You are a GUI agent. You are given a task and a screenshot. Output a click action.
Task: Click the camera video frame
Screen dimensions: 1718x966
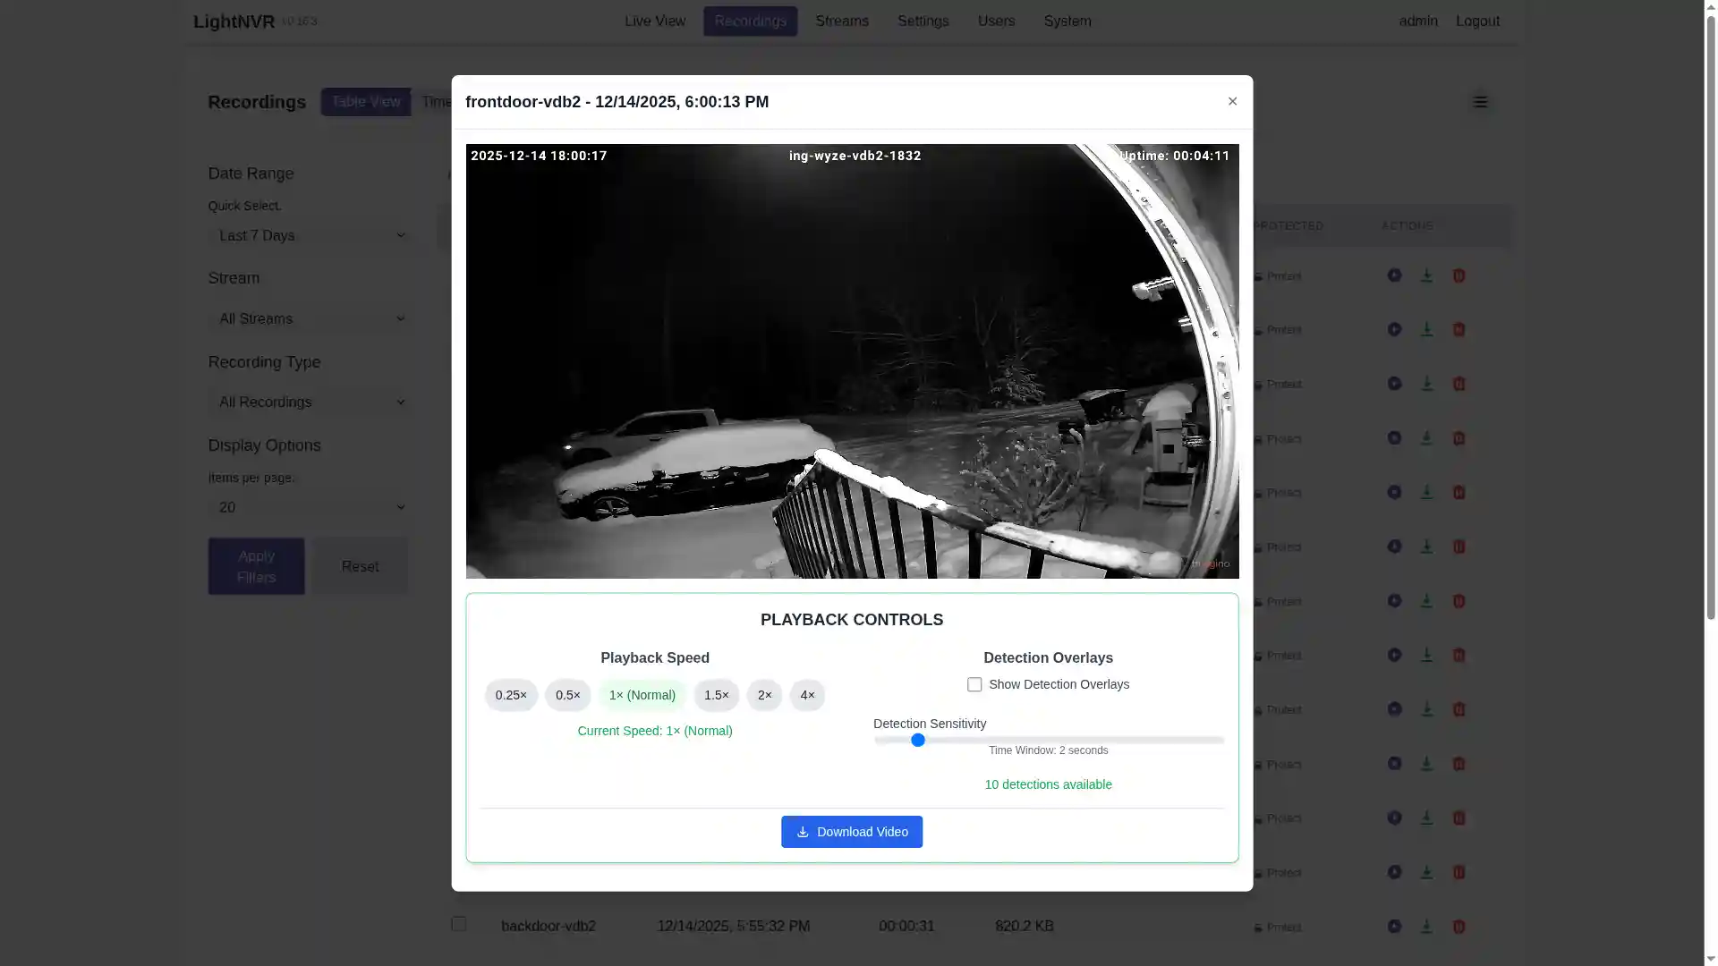[852, 361]
